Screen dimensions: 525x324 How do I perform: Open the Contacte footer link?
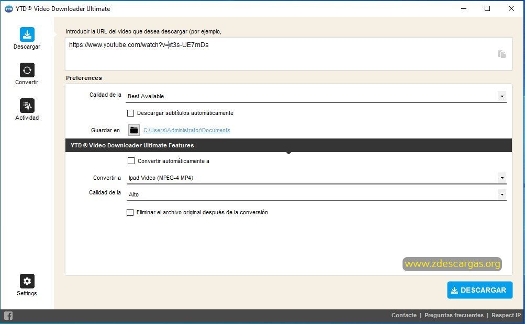(404, 315)
